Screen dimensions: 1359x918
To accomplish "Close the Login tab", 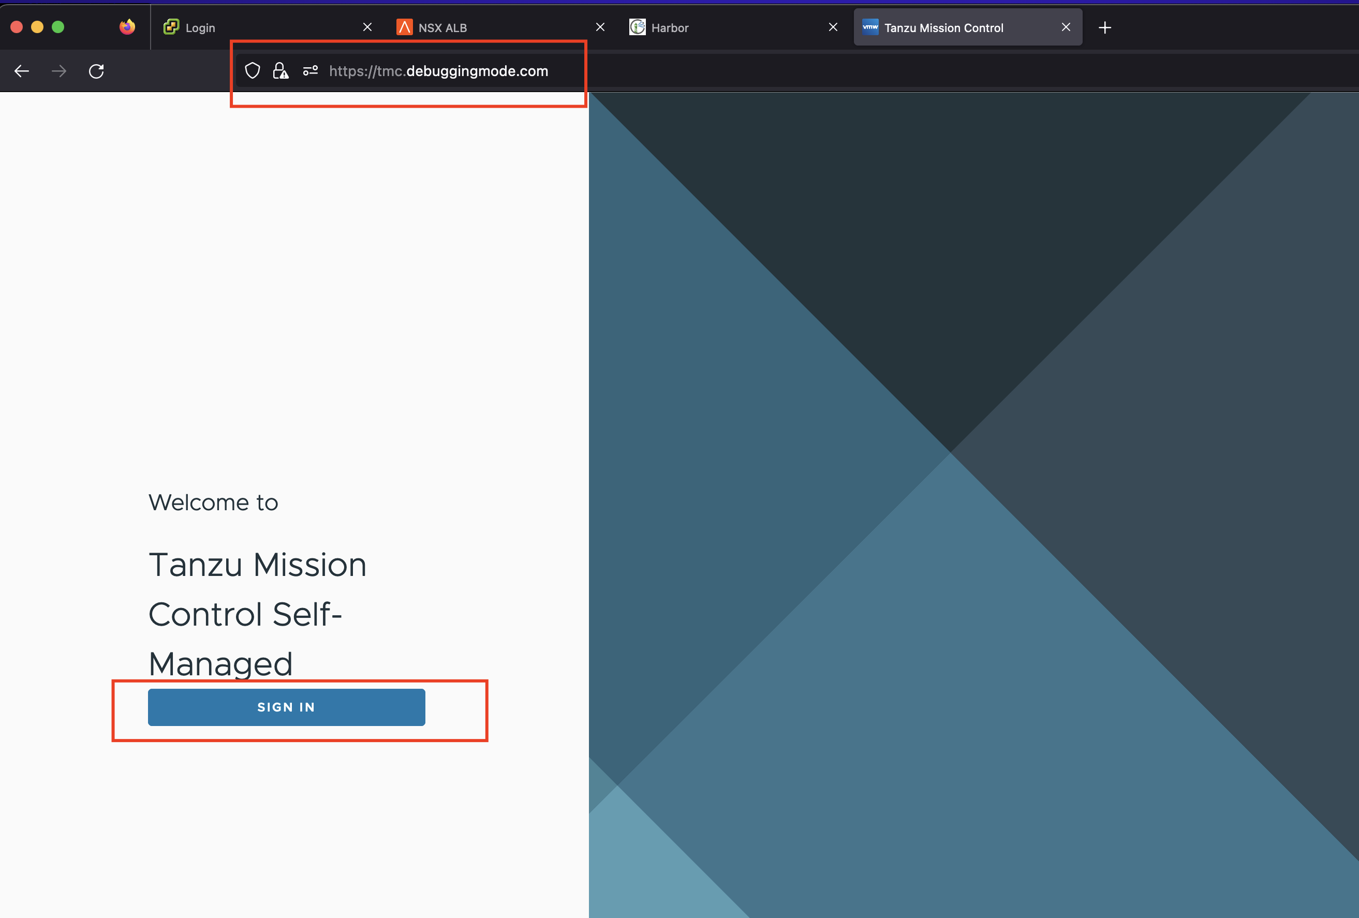I will click(367, 27).
